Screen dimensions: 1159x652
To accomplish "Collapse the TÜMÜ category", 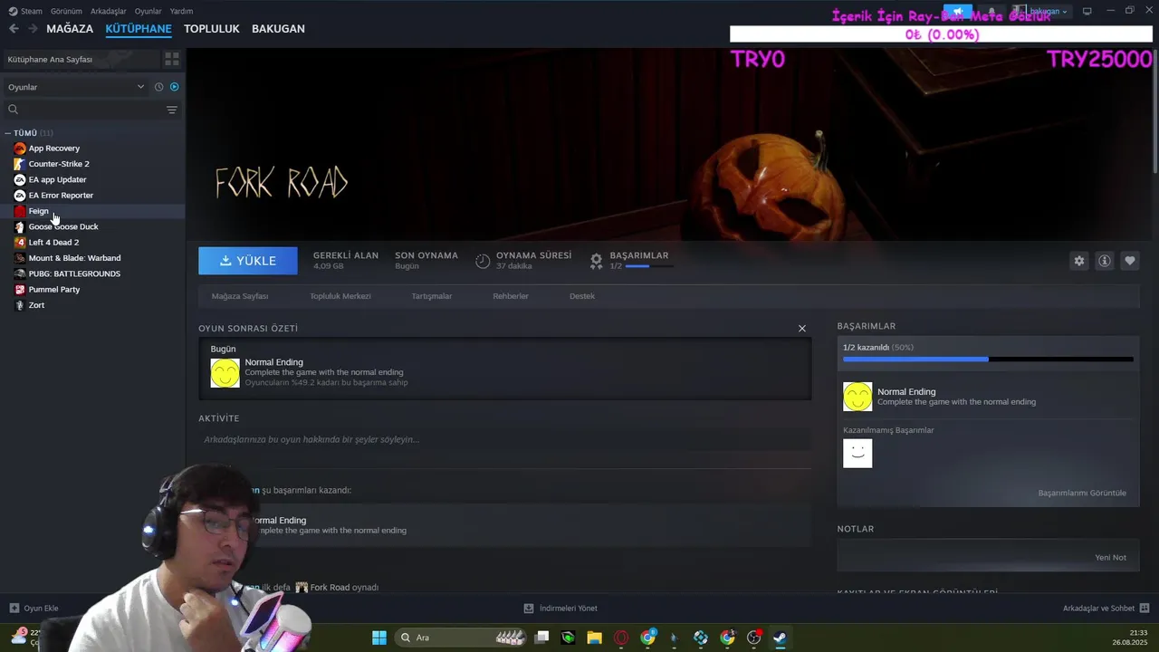I will (x=8, y=133).
